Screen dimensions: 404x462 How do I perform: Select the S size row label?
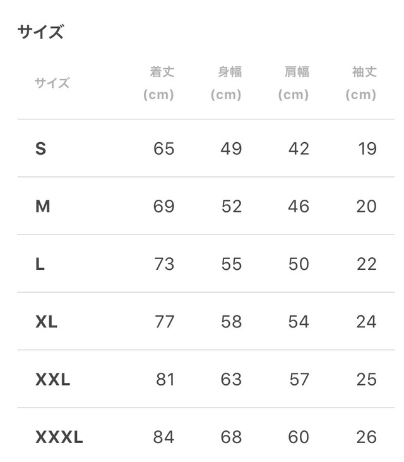(40, 149)
